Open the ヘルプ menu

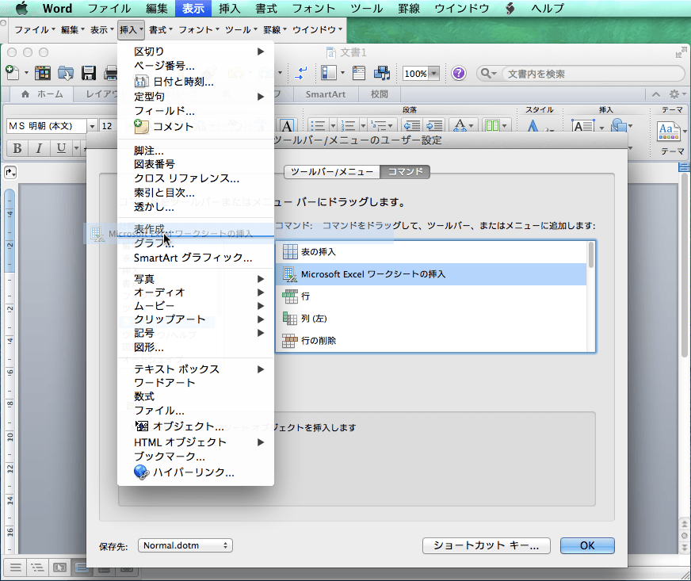pyautogui.click(x=548, y=9)
